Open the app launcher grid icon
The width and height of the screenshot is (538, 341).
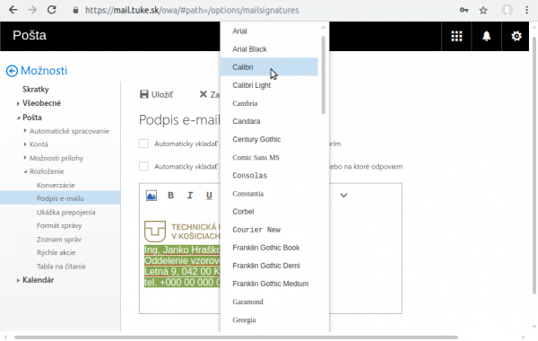(456, 36)
